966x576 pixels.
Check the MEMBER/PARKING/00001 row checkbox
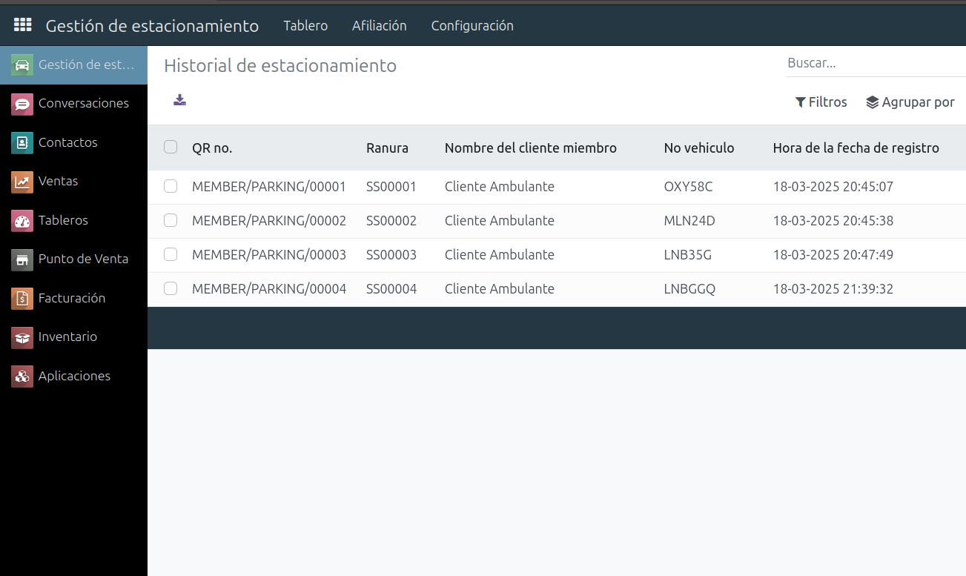point(171,186)
